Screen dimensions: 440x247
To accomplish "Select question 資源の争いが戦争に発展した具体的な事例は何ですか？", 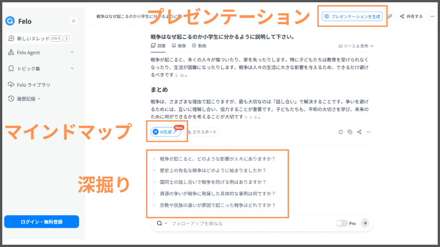I will pos(217,194).
